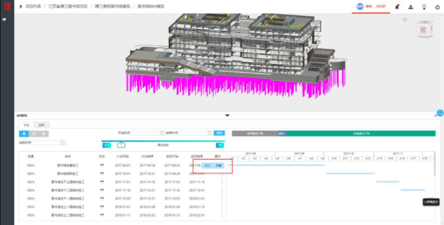The image size is (444, 225).
Task: Click the 江苏省镇江图书馆项目 breadcrumb
Action: tap(68, 7)
